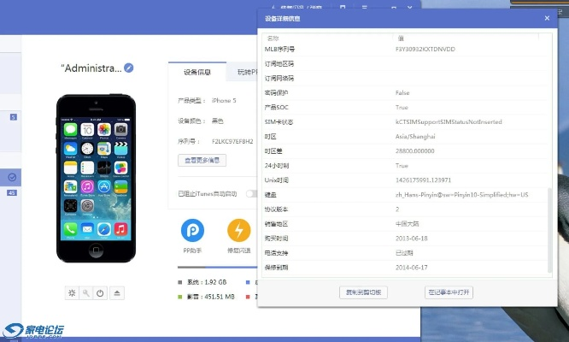
Task: Click the power icon below the phone
Action: pos(101,293)
